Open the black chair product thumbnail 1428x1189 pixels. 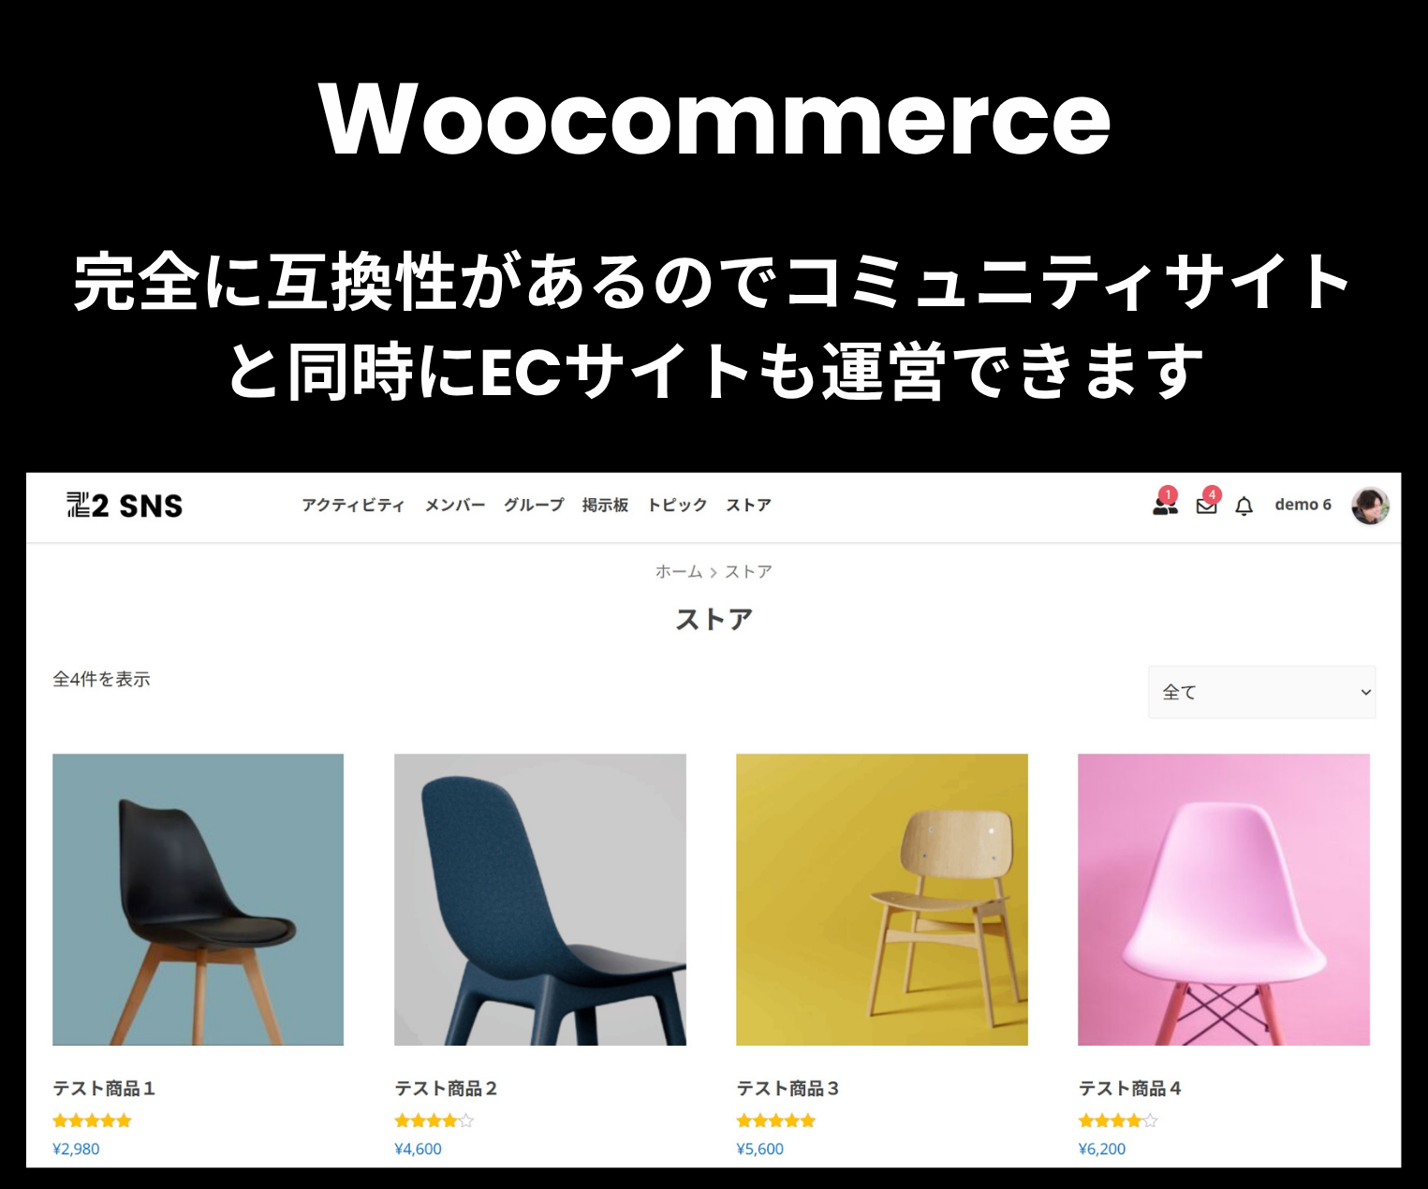[198, 900]
